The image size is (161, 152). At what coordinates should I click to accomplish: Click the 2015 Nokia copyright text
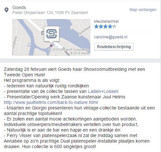pyautogui.click(x=79, y=53)
